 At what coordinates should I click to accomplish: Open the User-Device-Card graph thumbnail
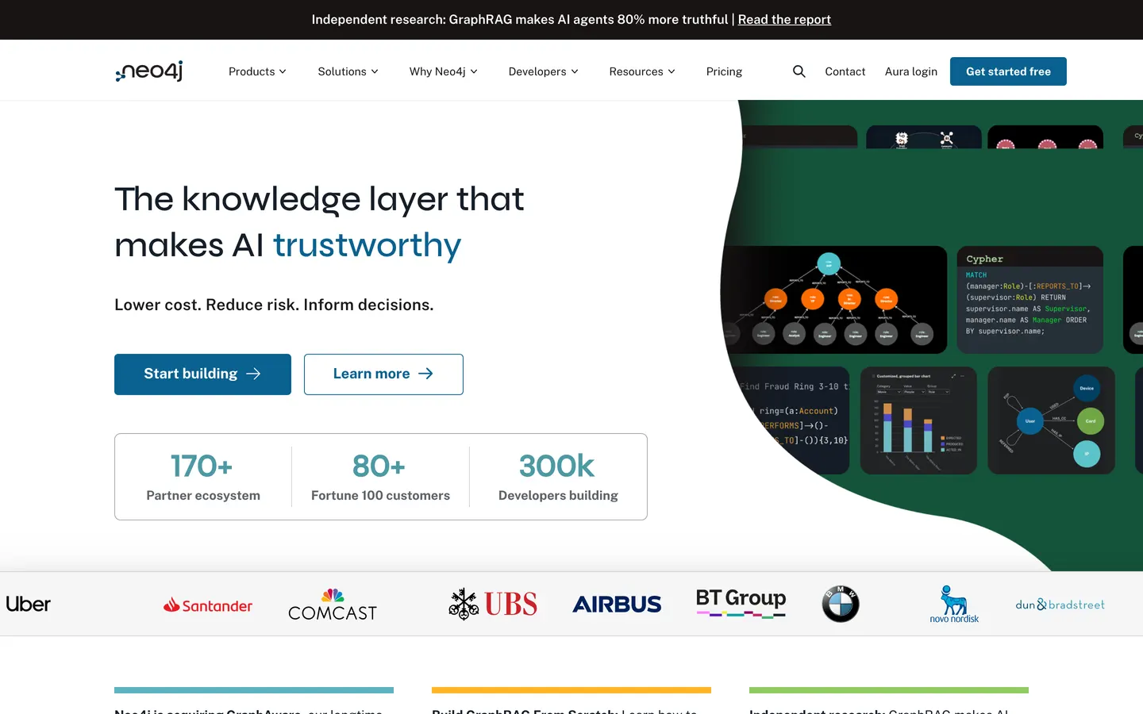click(1051, 420)
